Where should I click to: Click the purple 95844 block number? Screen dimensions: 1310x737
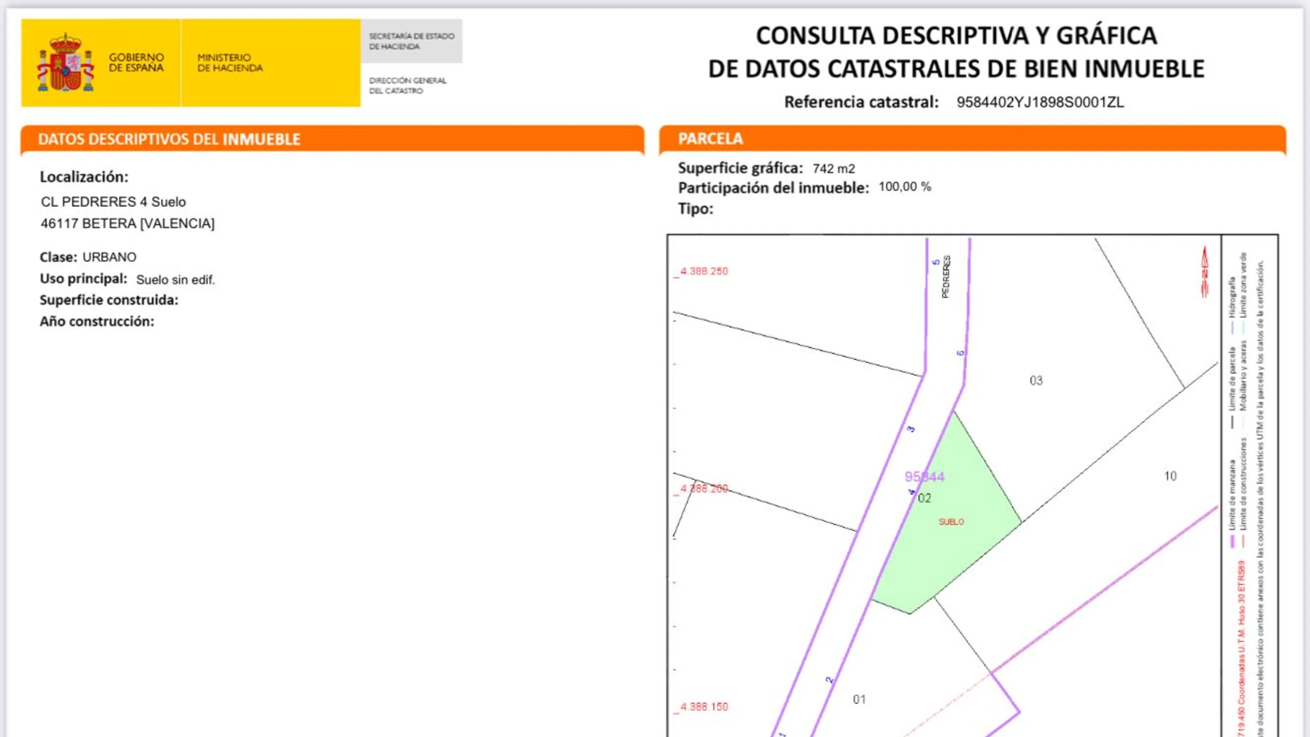(x=924, y=477)
